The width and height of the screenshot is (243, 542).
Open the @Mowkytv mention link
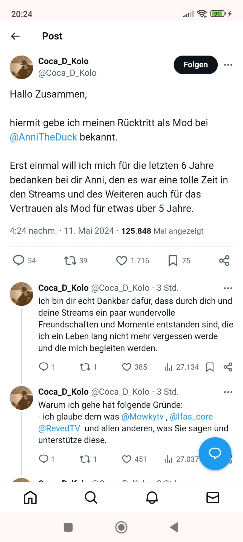coord(142,417)
